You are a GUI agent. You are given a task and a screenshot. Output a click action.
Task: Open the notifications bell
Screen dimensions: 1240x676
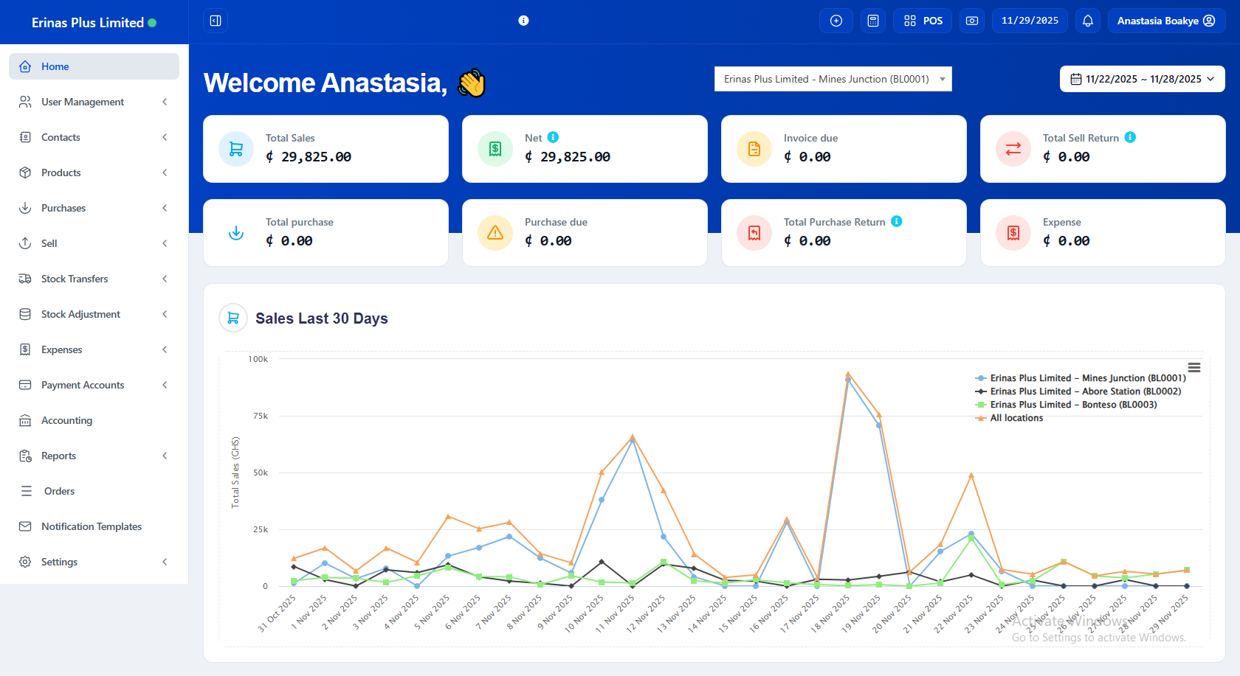point(1087,21)
